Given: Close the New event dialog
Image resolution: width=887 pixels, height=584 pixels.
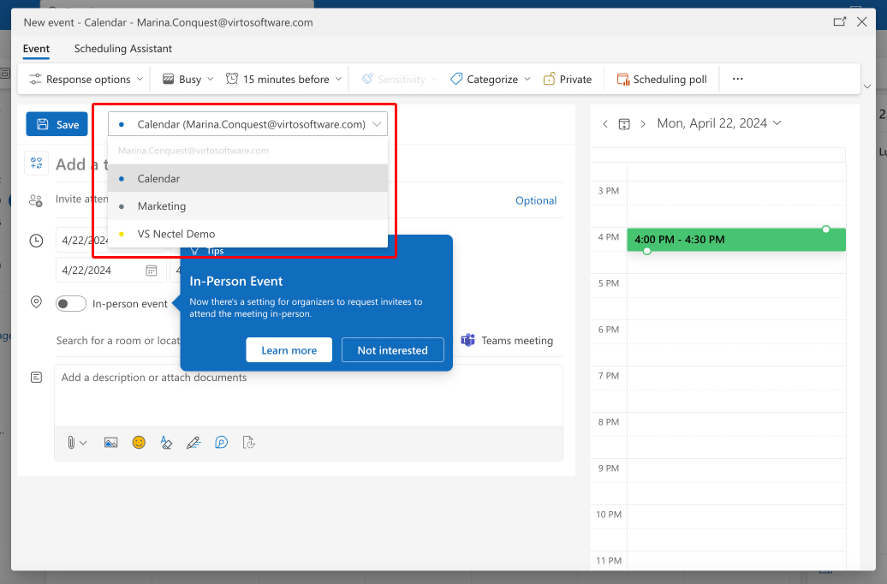Looking at the screenshot, I should pos(861,22).
